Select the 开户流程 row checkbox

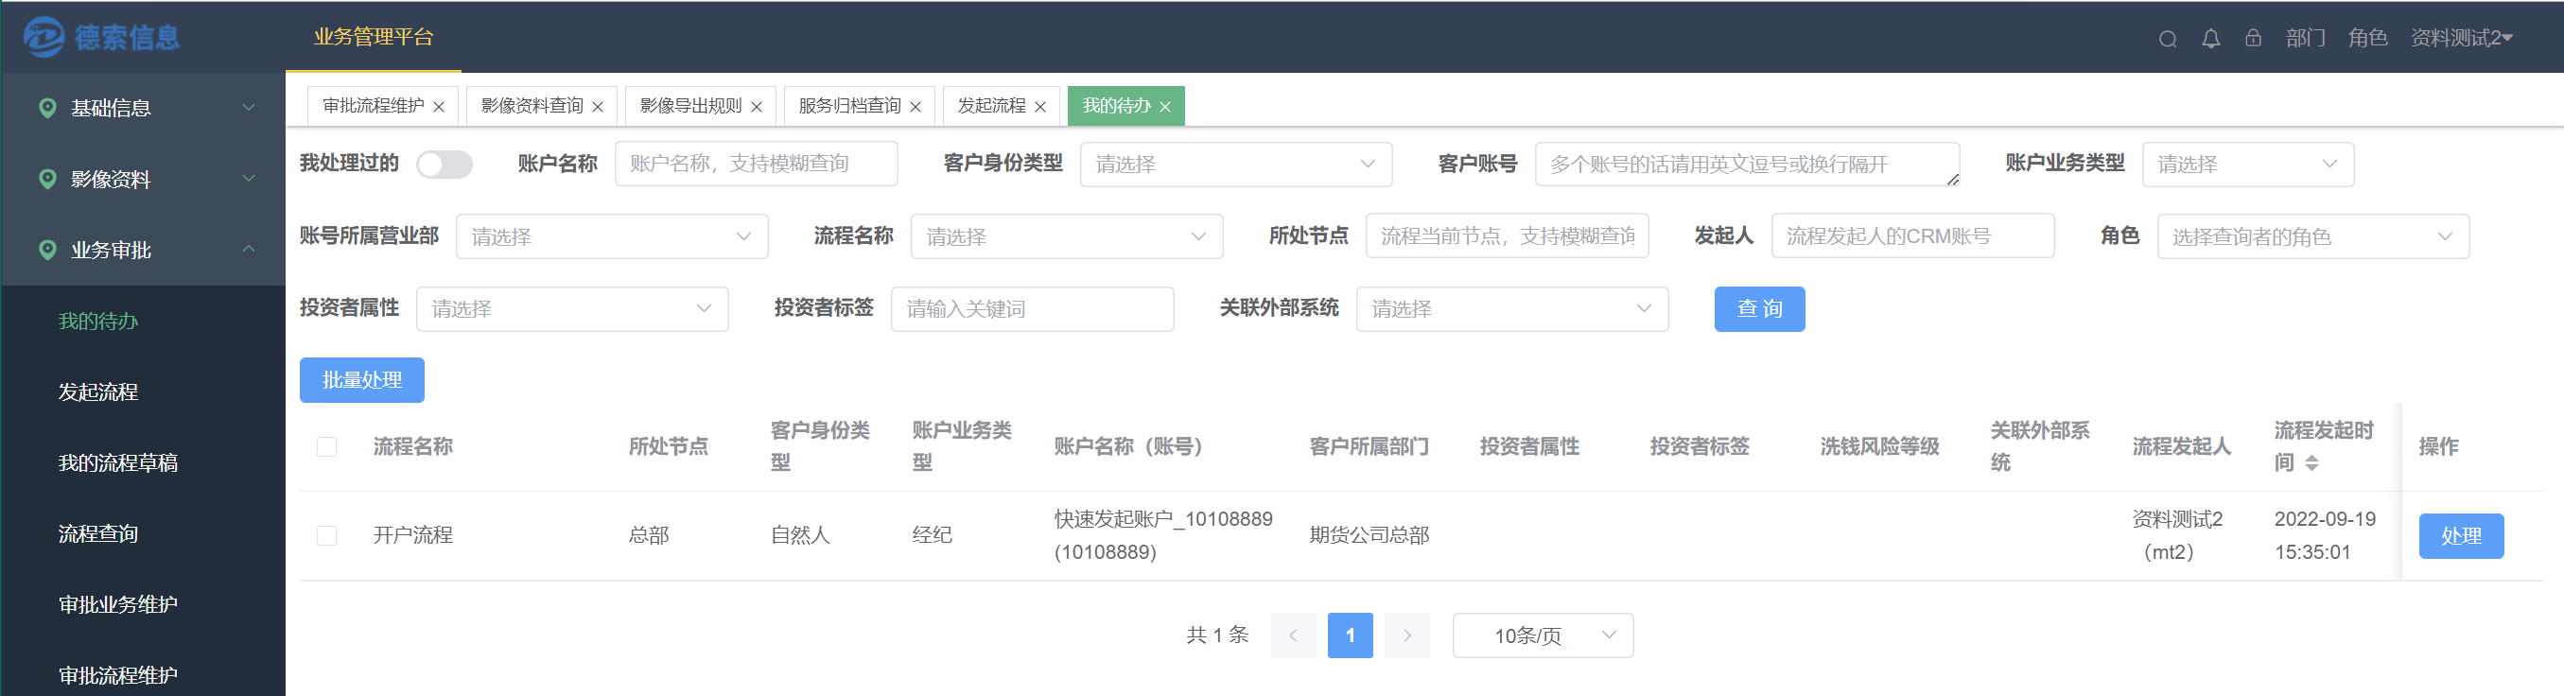(x=326, y=535)
